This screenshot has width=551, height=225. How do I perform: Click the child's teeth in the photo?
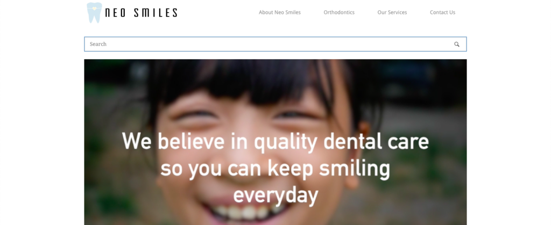[248, 213]
